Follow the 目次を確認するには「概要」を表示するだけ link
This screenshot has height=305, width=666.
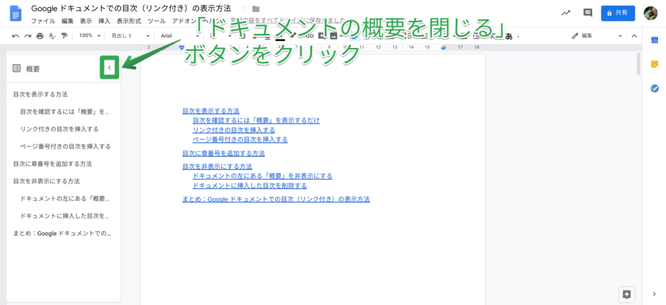click(256, 121)
